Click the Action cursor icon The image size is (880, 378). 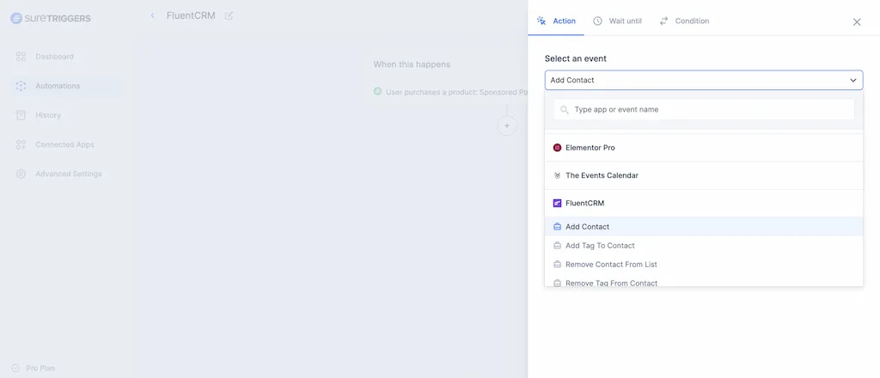(541, 21)
